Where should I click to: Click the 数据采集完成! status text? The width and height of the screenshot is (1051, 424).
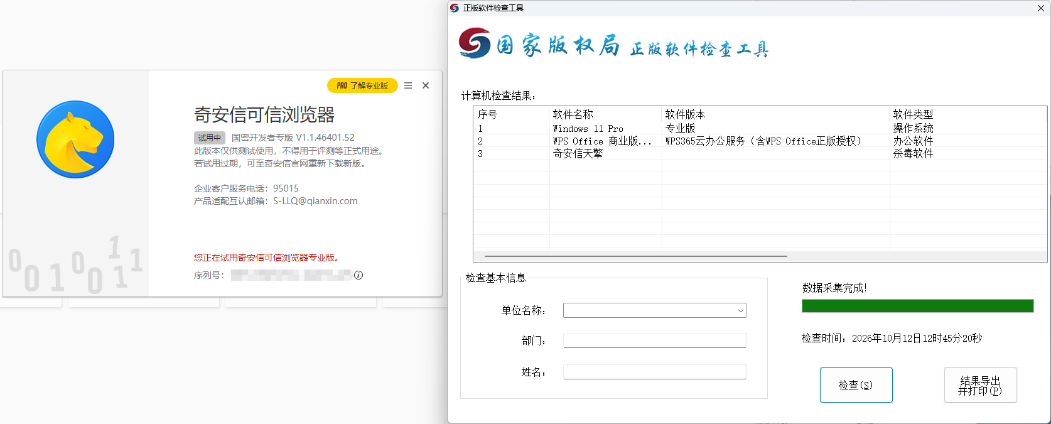(x=834, y=288)
